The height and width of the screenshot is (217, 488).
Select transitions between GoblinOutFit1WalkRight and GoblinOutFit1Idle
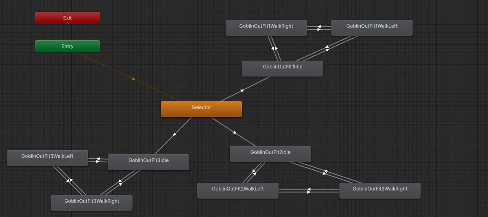[274, 48]
